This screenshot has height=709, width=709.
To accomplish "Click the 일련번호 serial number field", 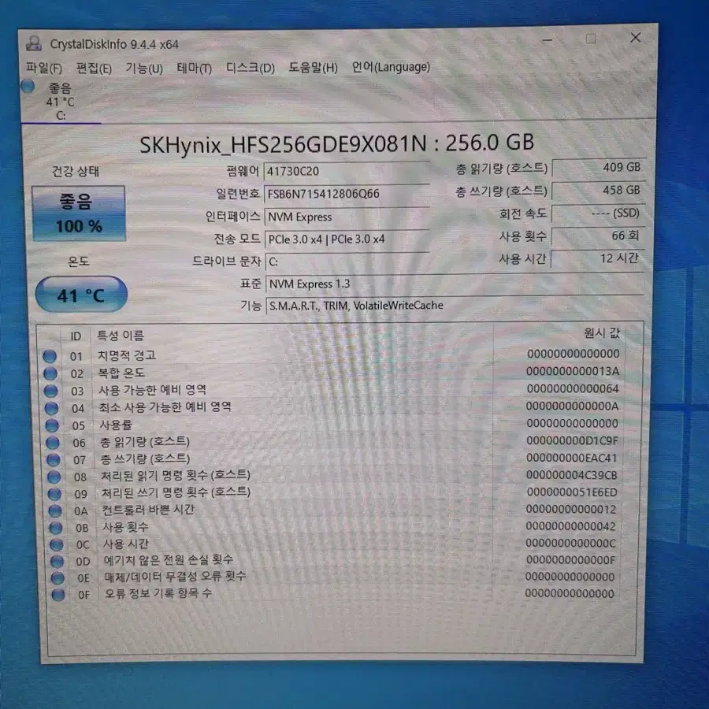I will [347, 194].
